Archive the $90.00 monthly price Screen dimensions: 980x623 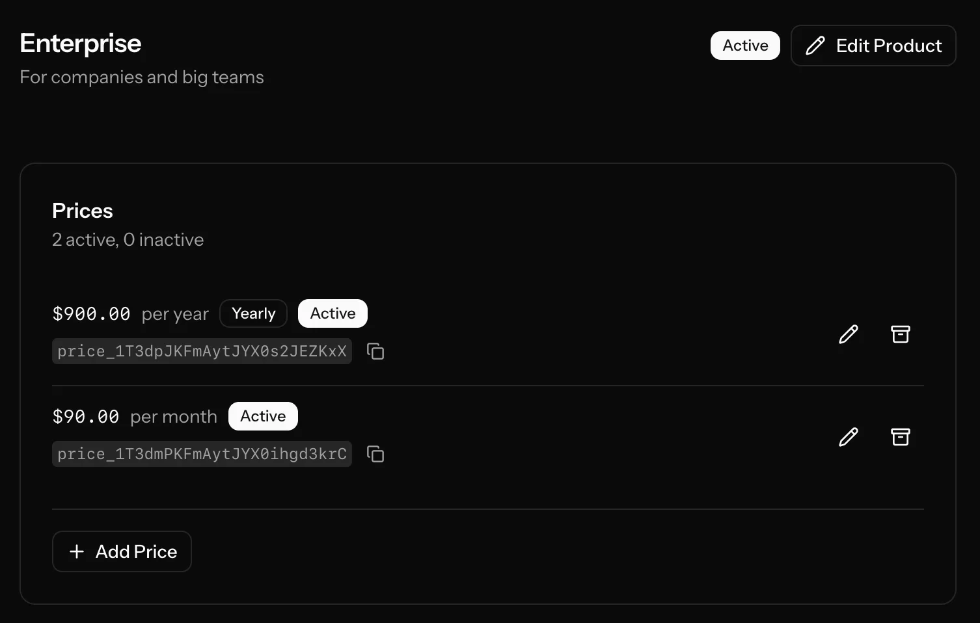pyautogui.click(x=901, y=437)
